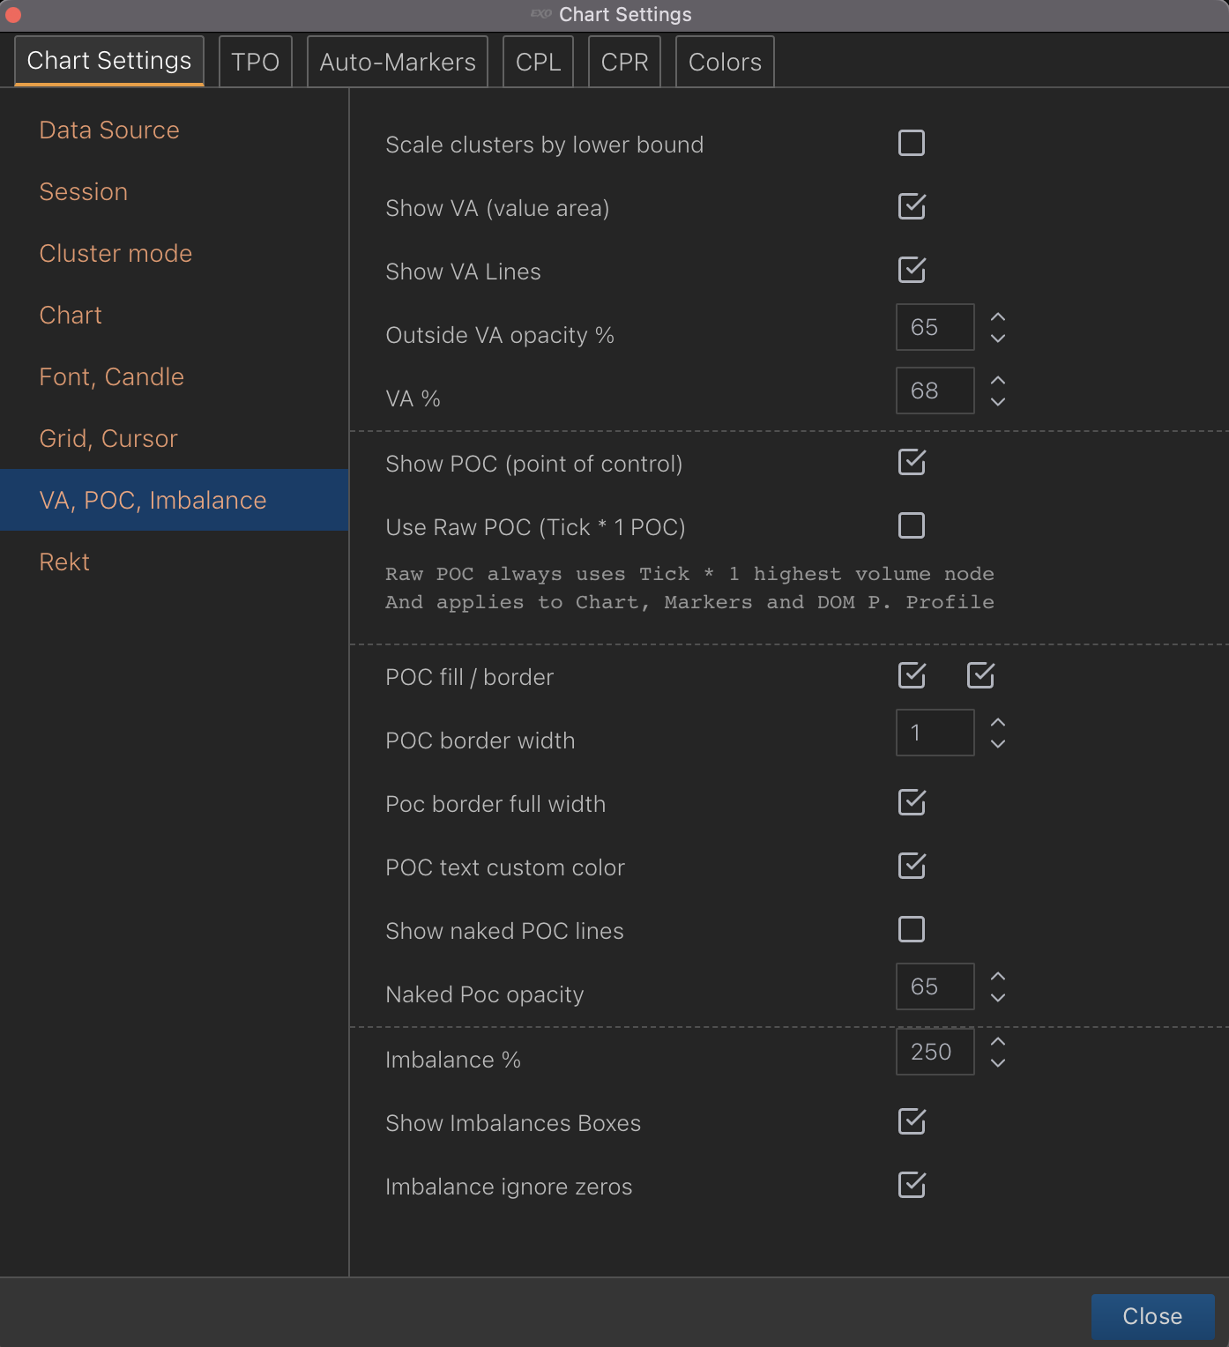Toggle POC fill checkbox

tap(912, 675)
